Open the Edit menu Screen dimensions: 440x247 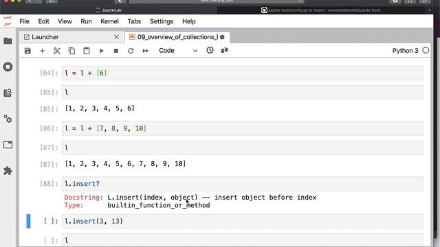43,21
